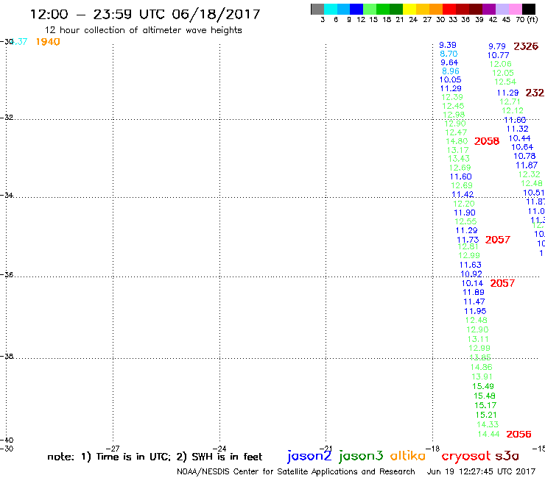Viewport: 545px width, 478px height.
Task: Click the jason2 satellite legend label
Action: click(x=309, y=456)
